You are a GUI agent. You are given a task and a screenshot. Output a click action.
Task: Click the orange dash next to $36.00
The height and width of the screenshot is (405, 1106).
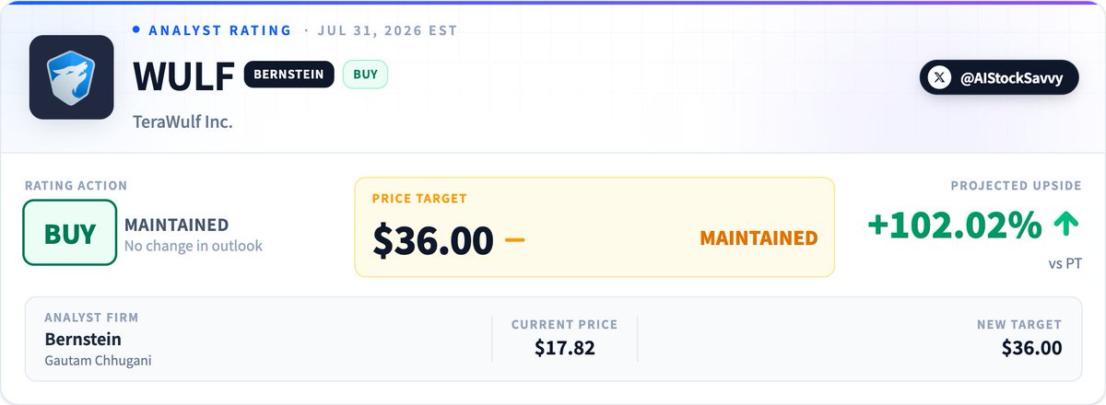point(515,239)
